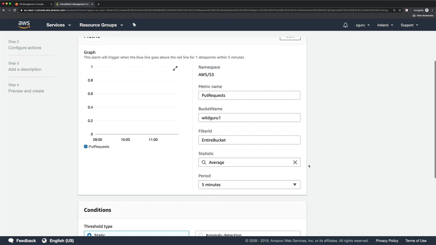Click the BucketName input field
Image resolution: width=436 pixels, height=245 pixels.
tap(249, 118)
